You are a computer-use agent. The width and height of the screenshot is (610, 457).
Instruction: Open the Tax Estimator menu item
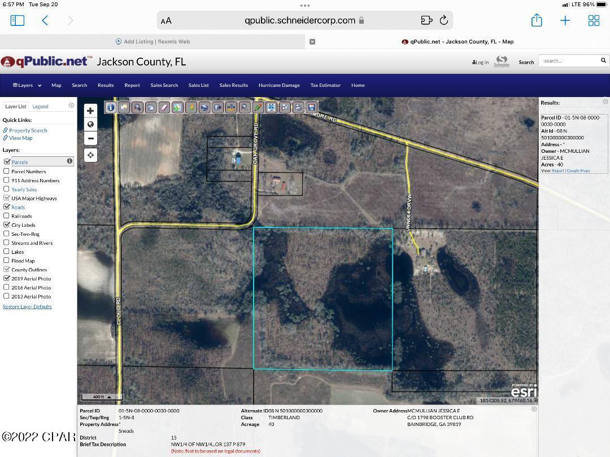tap(325, 85)
